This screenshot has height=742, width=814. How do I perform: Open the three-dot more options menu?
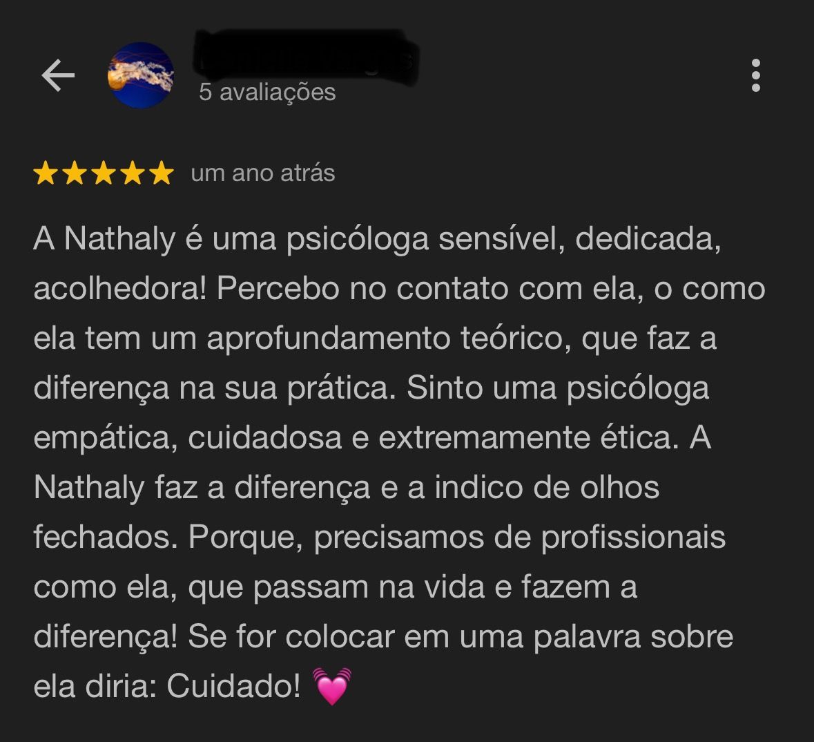point(756,75)
